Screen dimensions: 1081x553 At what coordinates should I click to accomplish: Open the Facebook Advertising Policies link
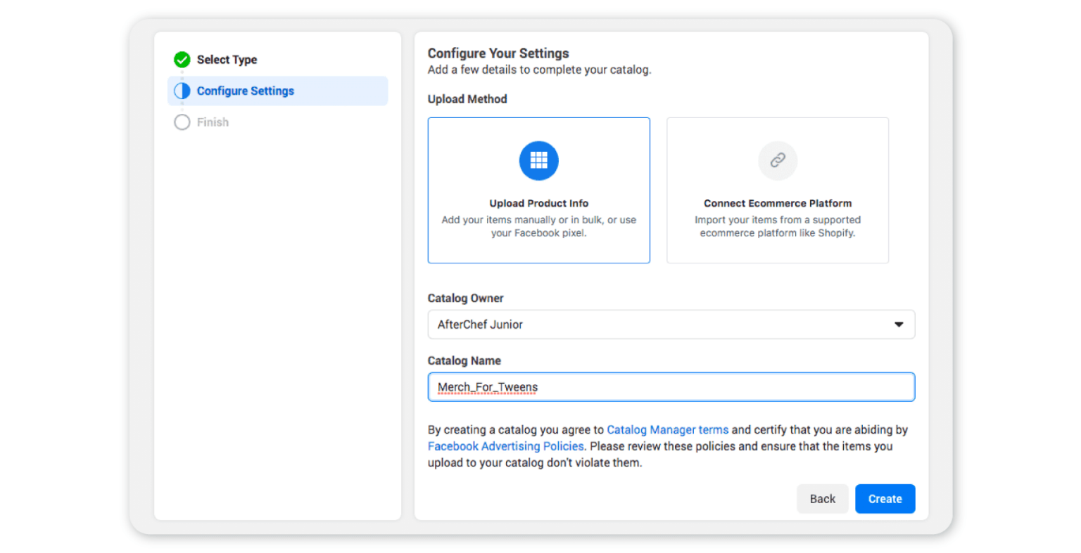(505, 446)
